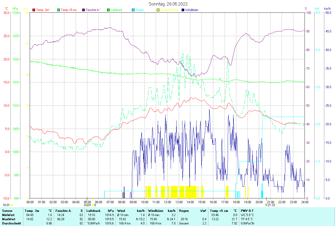Click the 'Wind' table column header

coord(121,211)
